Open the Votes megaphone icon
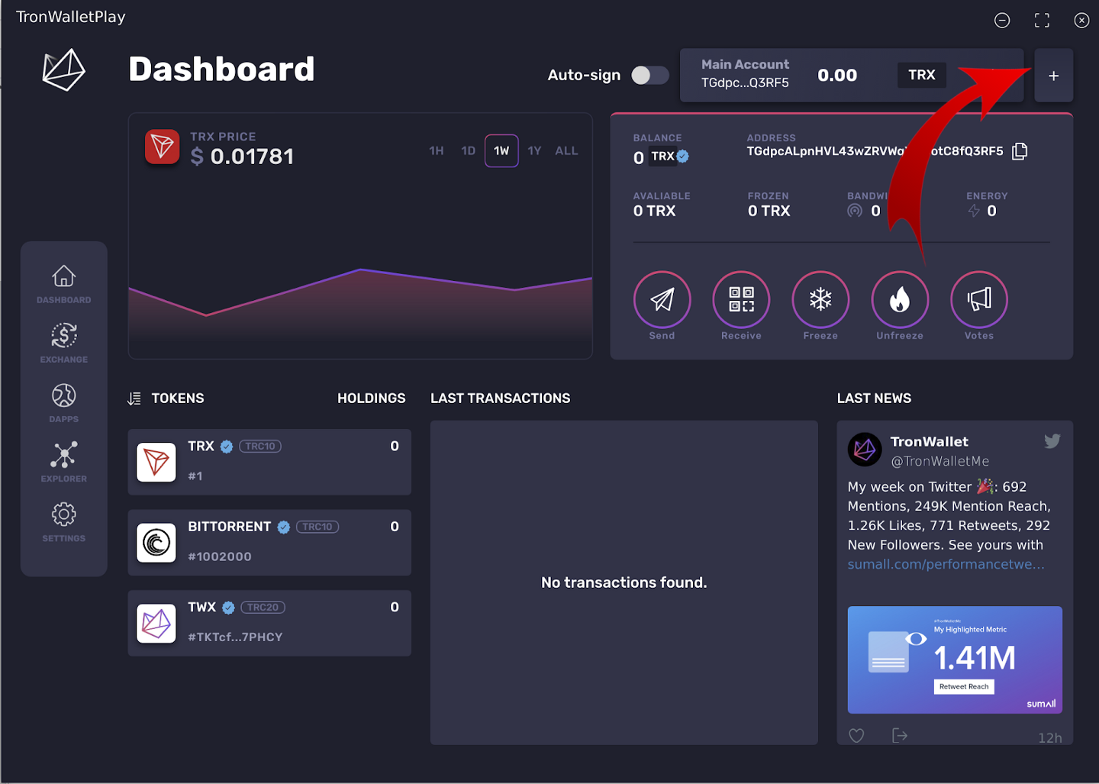 (979, 300)
